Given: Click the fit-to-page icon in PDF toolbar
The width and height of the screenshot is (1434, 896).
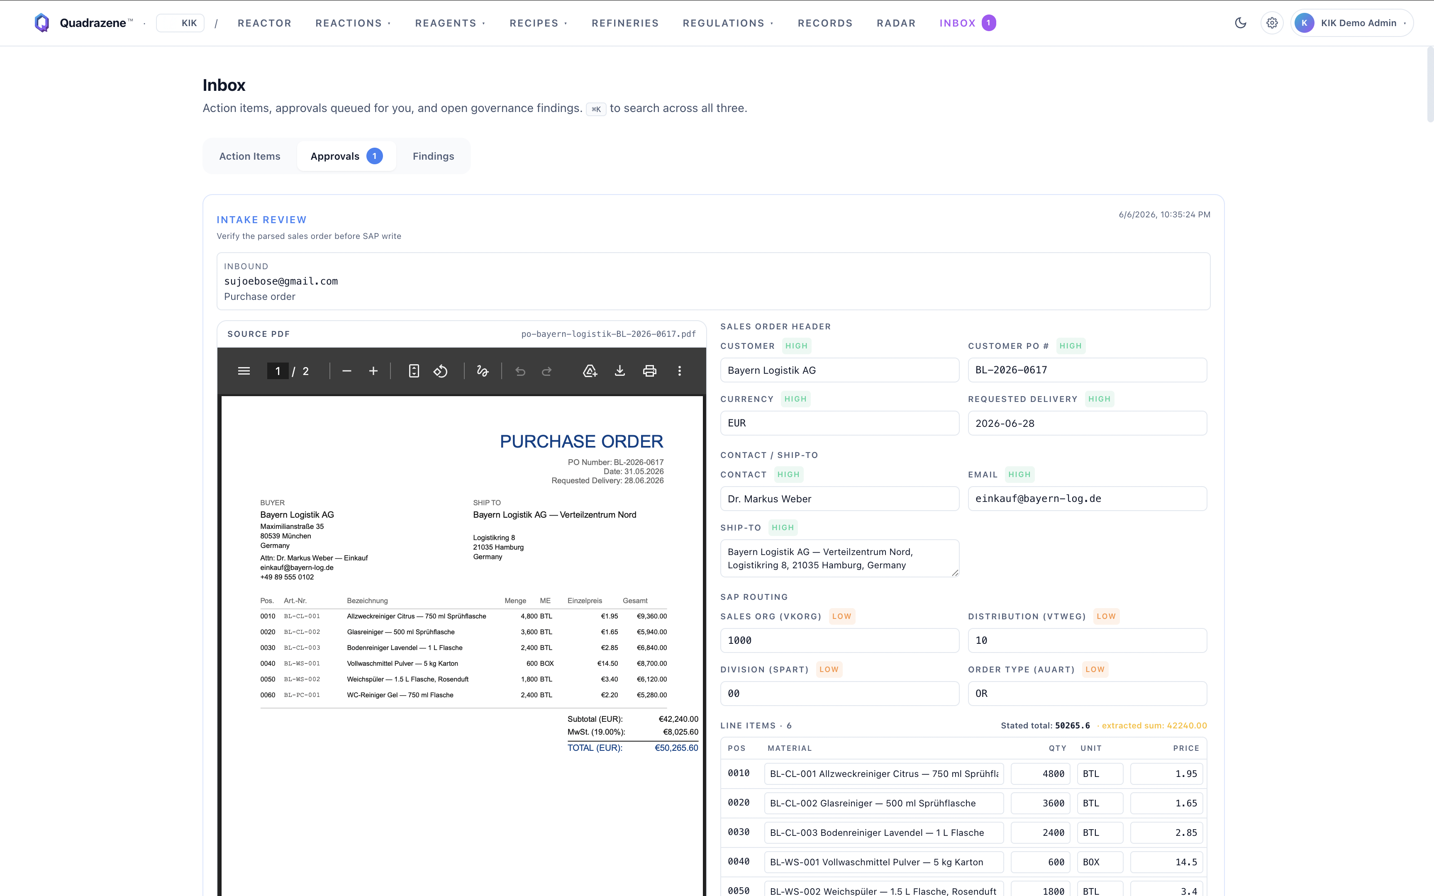Looking at the screenshot, I should pyautogui.click(x=414, y=371).
